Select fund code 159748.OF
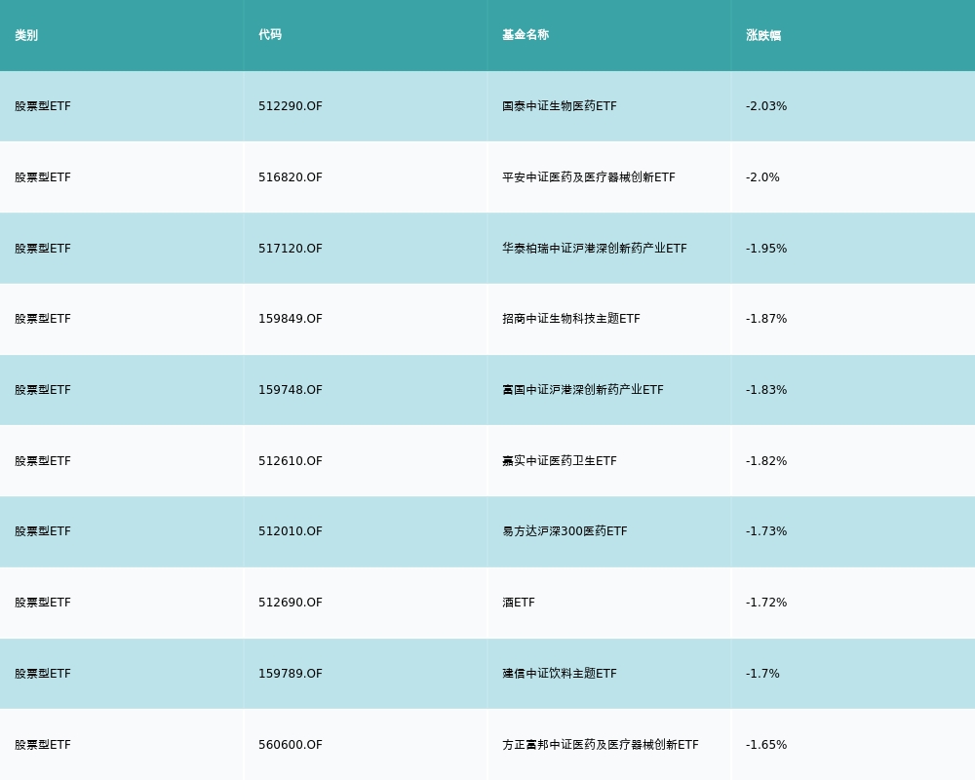 click(x=291, y=390)
